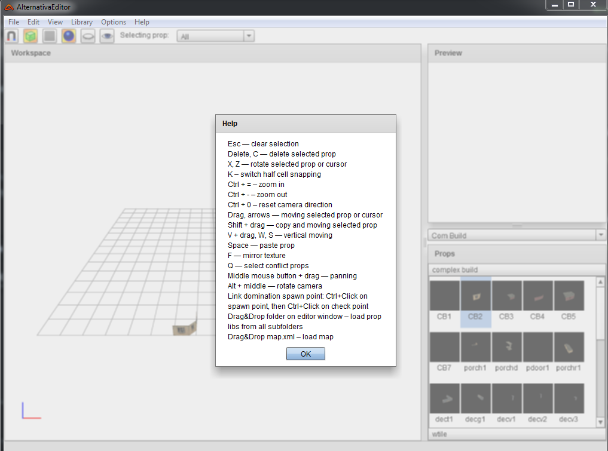Choose the dect1 prop thumbnail
The height and width of the screenshot is (451, 608).
pos(445,398)
